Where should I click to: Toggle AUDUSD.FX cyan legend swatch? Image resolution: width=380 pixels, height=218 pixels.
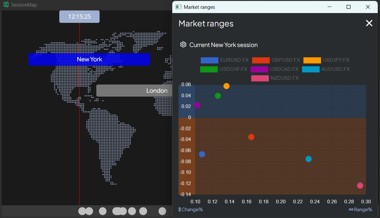click(x=311, y=69)
